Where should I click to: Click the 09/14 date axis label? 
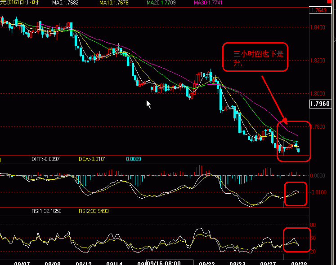(x=114, y=263)
